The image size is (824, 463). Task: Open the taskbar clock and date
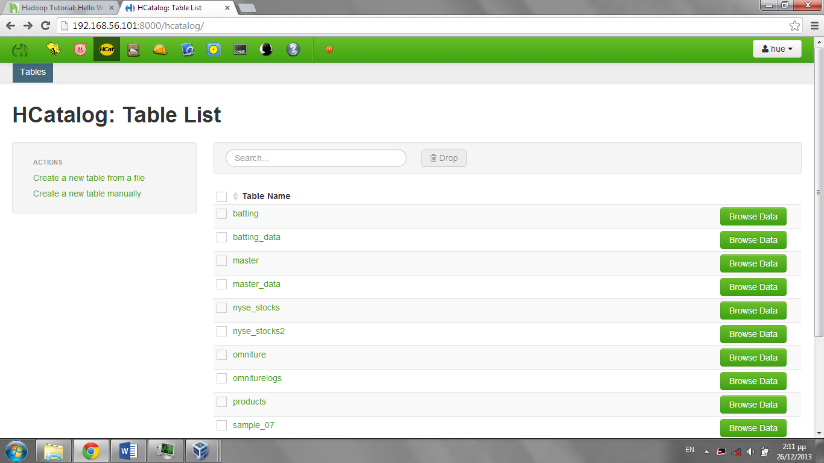pyautogui.click(x=794, y=452)
